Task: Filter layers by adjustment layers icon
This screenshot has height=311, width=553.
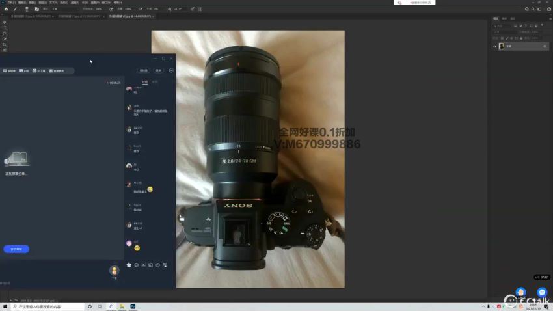Action: tap(521, 26)
